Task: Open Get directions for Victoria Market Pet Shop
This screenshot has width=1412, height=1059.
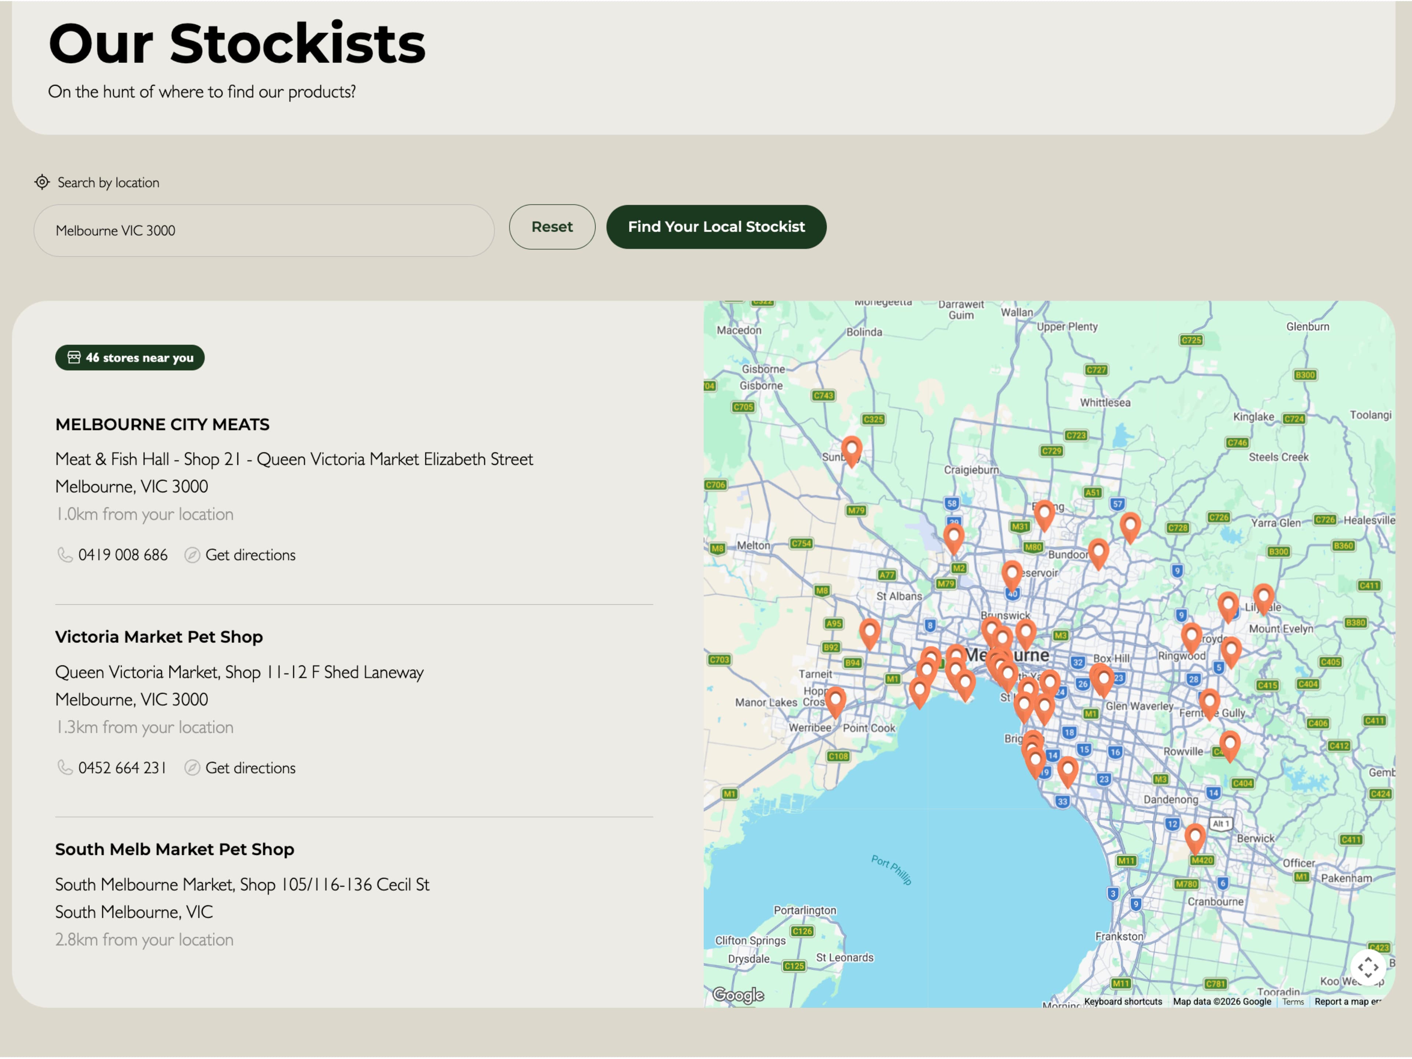Action: click(250, 768)
